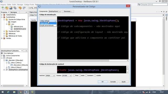Click the Windows Start button
168x94 pixels.
click(2, 92)
